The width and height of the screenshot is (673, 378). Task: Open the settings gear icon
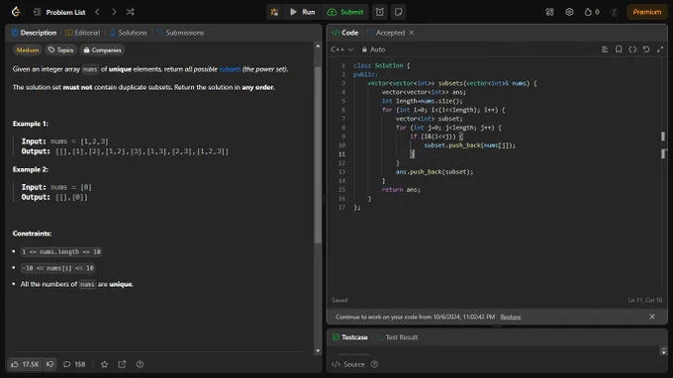click(569, 12)
